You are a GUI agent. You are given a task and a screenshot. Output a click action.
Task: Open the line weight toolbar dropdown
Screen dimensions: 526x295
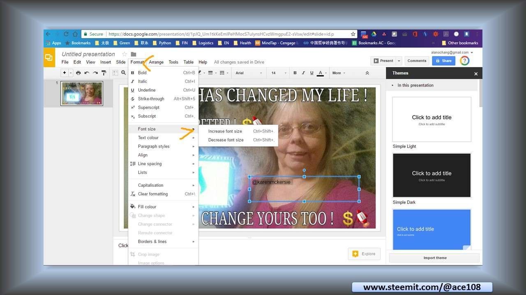212,73
